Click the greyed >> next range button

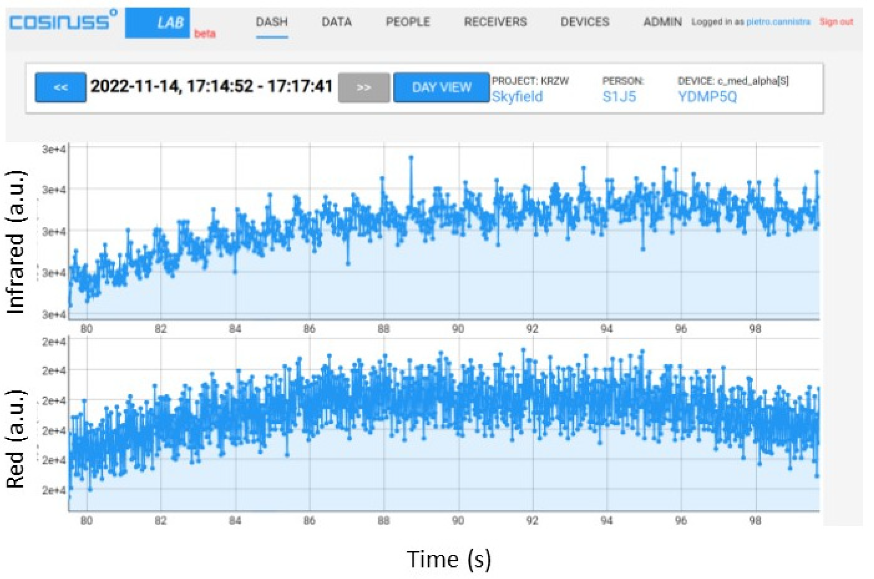[x=364, y=87]
